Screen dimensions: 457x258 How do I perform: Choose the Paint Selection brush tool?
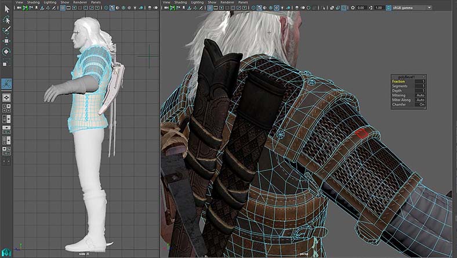point(6,30)
